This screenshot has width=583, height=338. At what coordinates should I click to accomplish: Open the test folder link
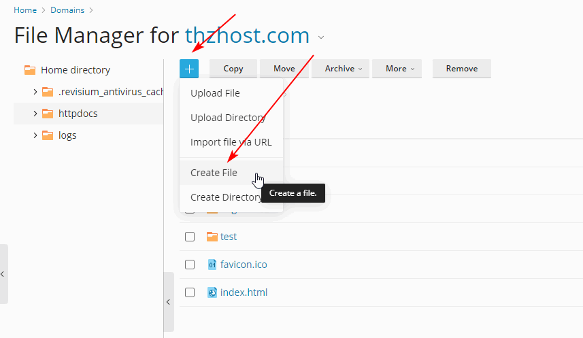point(229,237)
